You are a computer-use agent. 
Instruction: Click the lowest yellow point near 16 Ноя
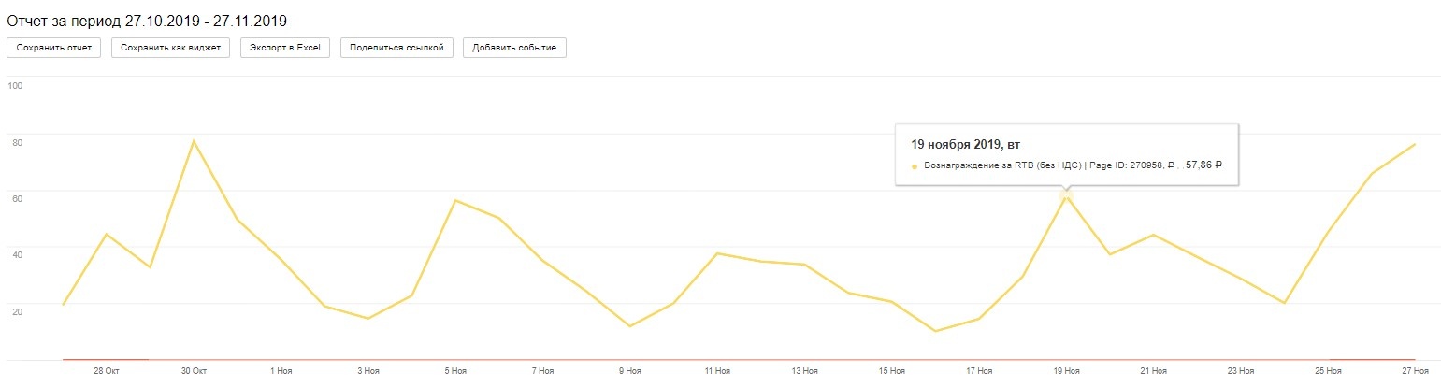[x=935, y=331]
